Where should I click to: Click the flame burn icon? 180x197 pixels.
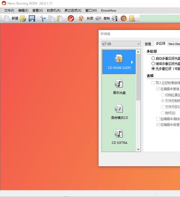[81, 18]
